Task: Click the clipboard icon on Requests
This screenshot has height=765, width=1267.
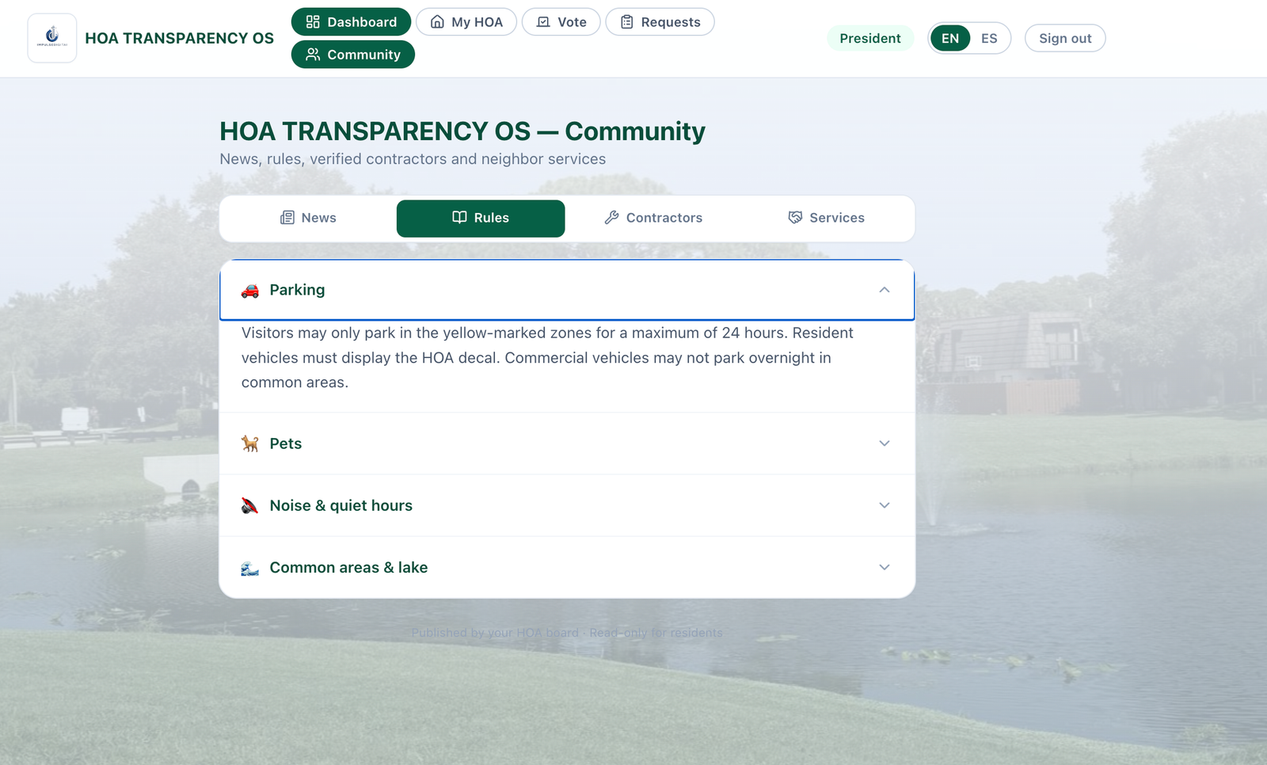Action: pos(627,22)
